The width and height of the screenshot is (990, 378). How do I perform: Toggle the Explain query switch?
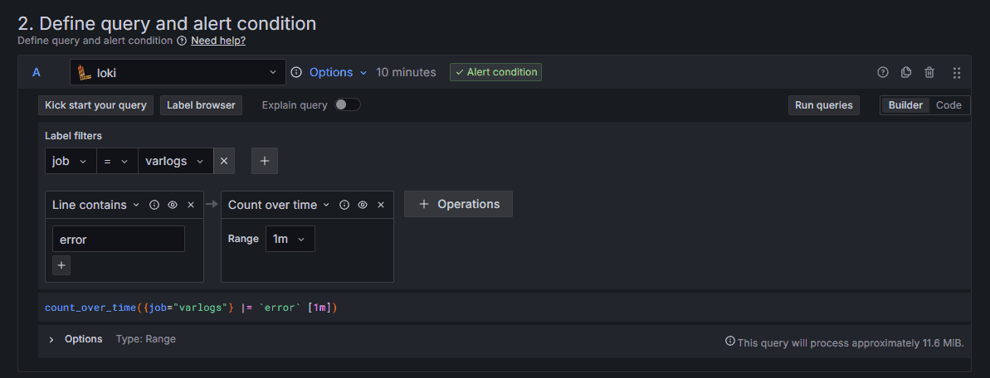point(347,104)
